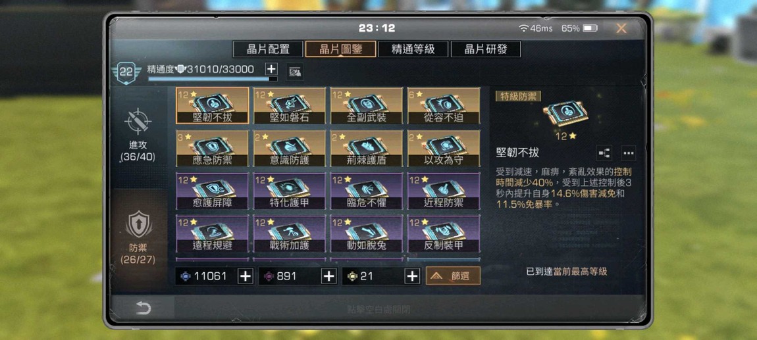Image resolution: width=757 pixels, height=340 pixels.
Task: Open the 晶片配置 tab
Action: click(268, 49)
